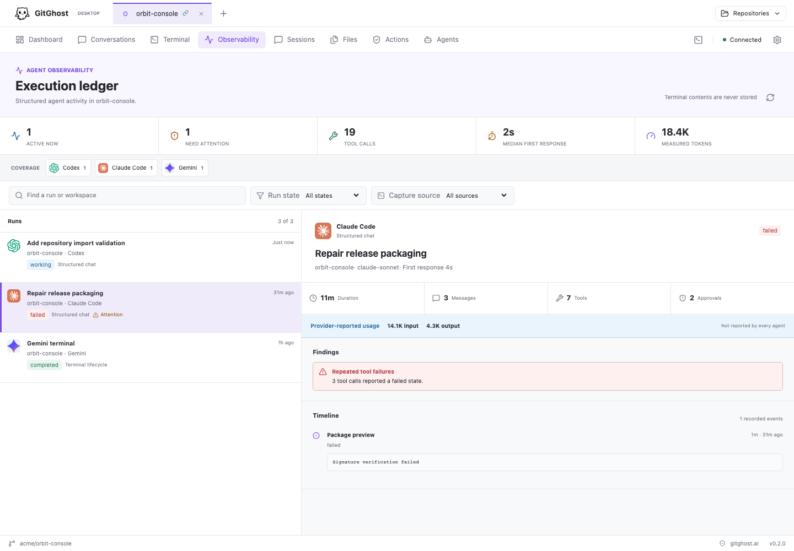The height and width of the screenshot is (551, 794).
Task: Open the Actions tab
Action: pyautogui.click(x=390, y=40)
